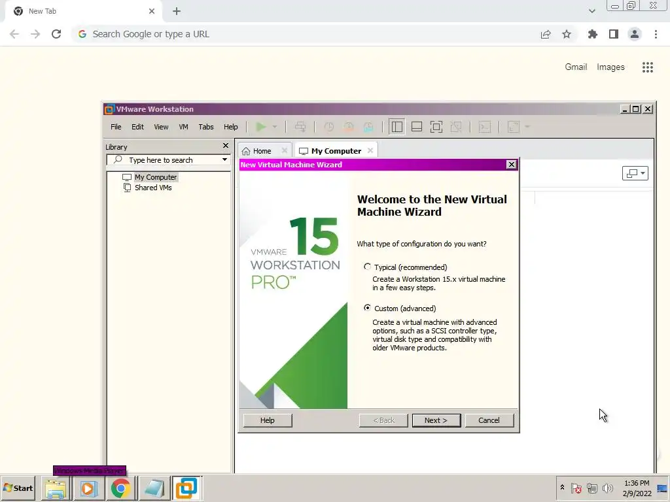Open the Edit menu in VMware
670x502 pixels.
point(137,127)
